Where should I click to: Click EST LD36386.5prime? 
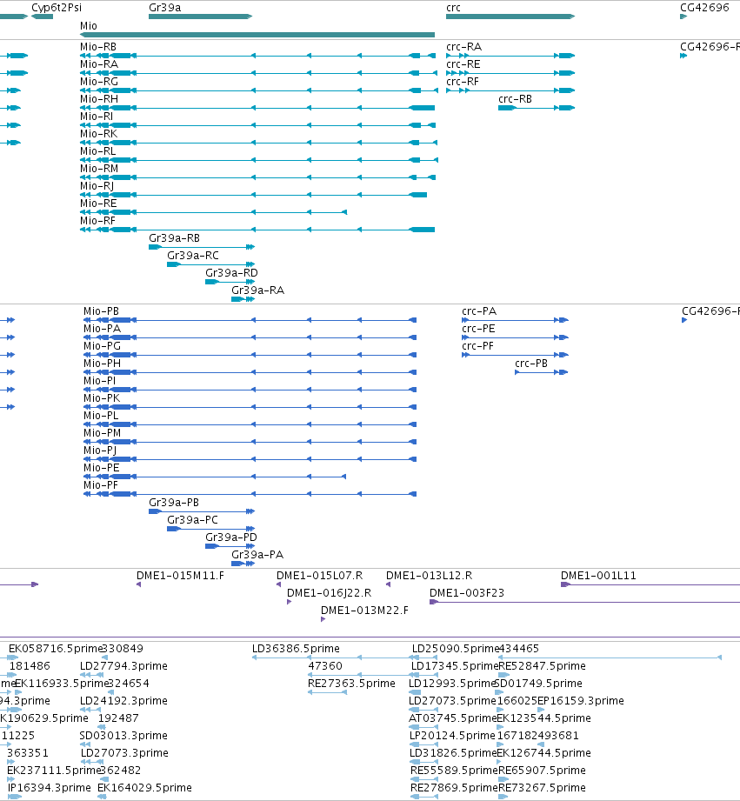tap(296, 648)
